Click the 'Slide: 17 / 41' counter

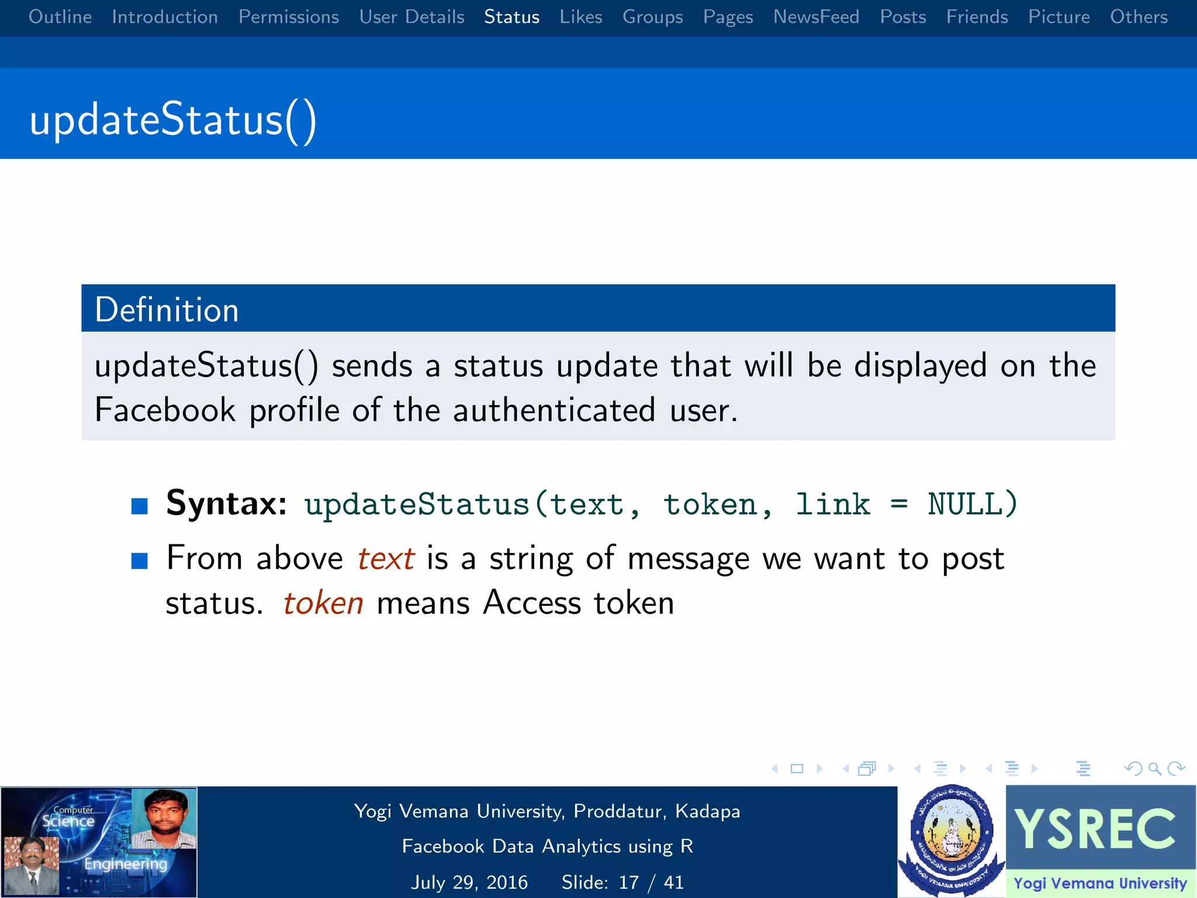pyautogui.click(x=622, y=882)
